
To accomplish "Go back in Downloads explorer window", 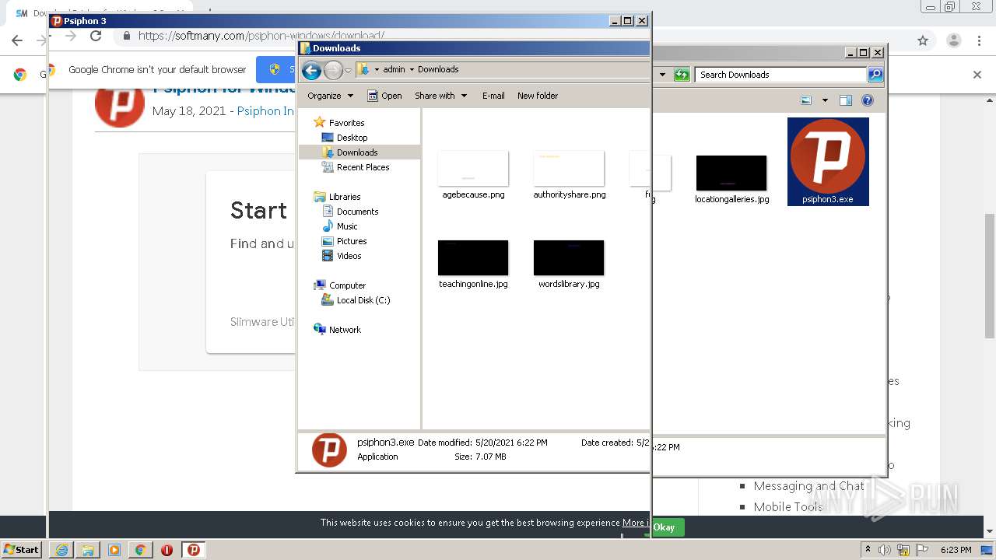I will pyautogui.click(x=311, y=71).
